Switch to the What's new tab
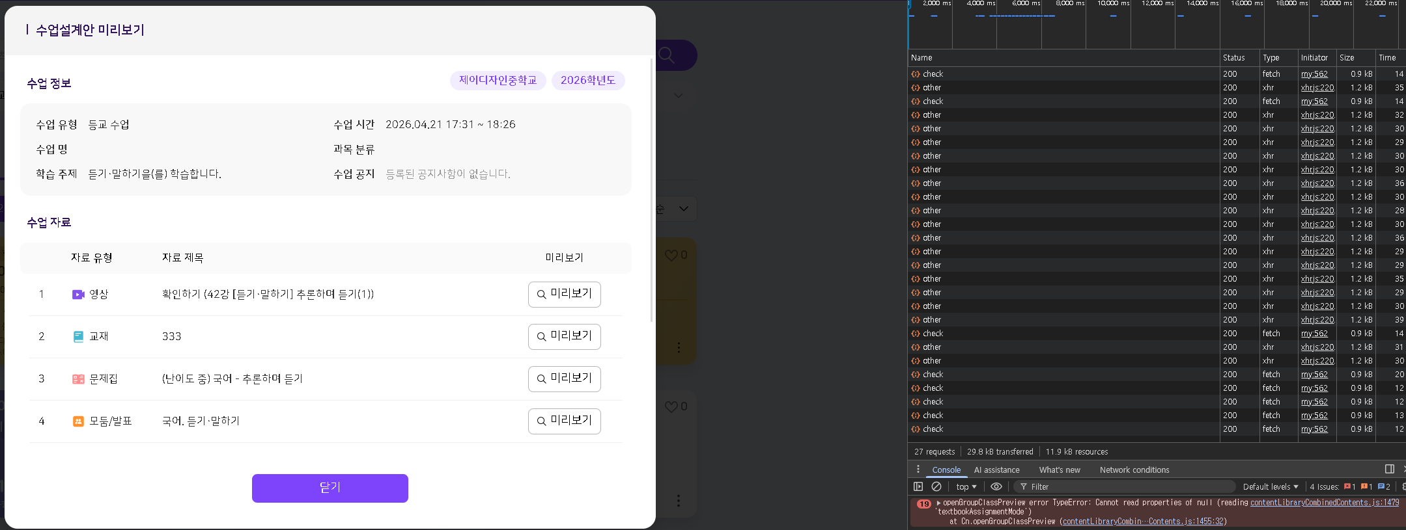Image resolution: width=1406 pixels, height=530 pixels. [1059, 470]
